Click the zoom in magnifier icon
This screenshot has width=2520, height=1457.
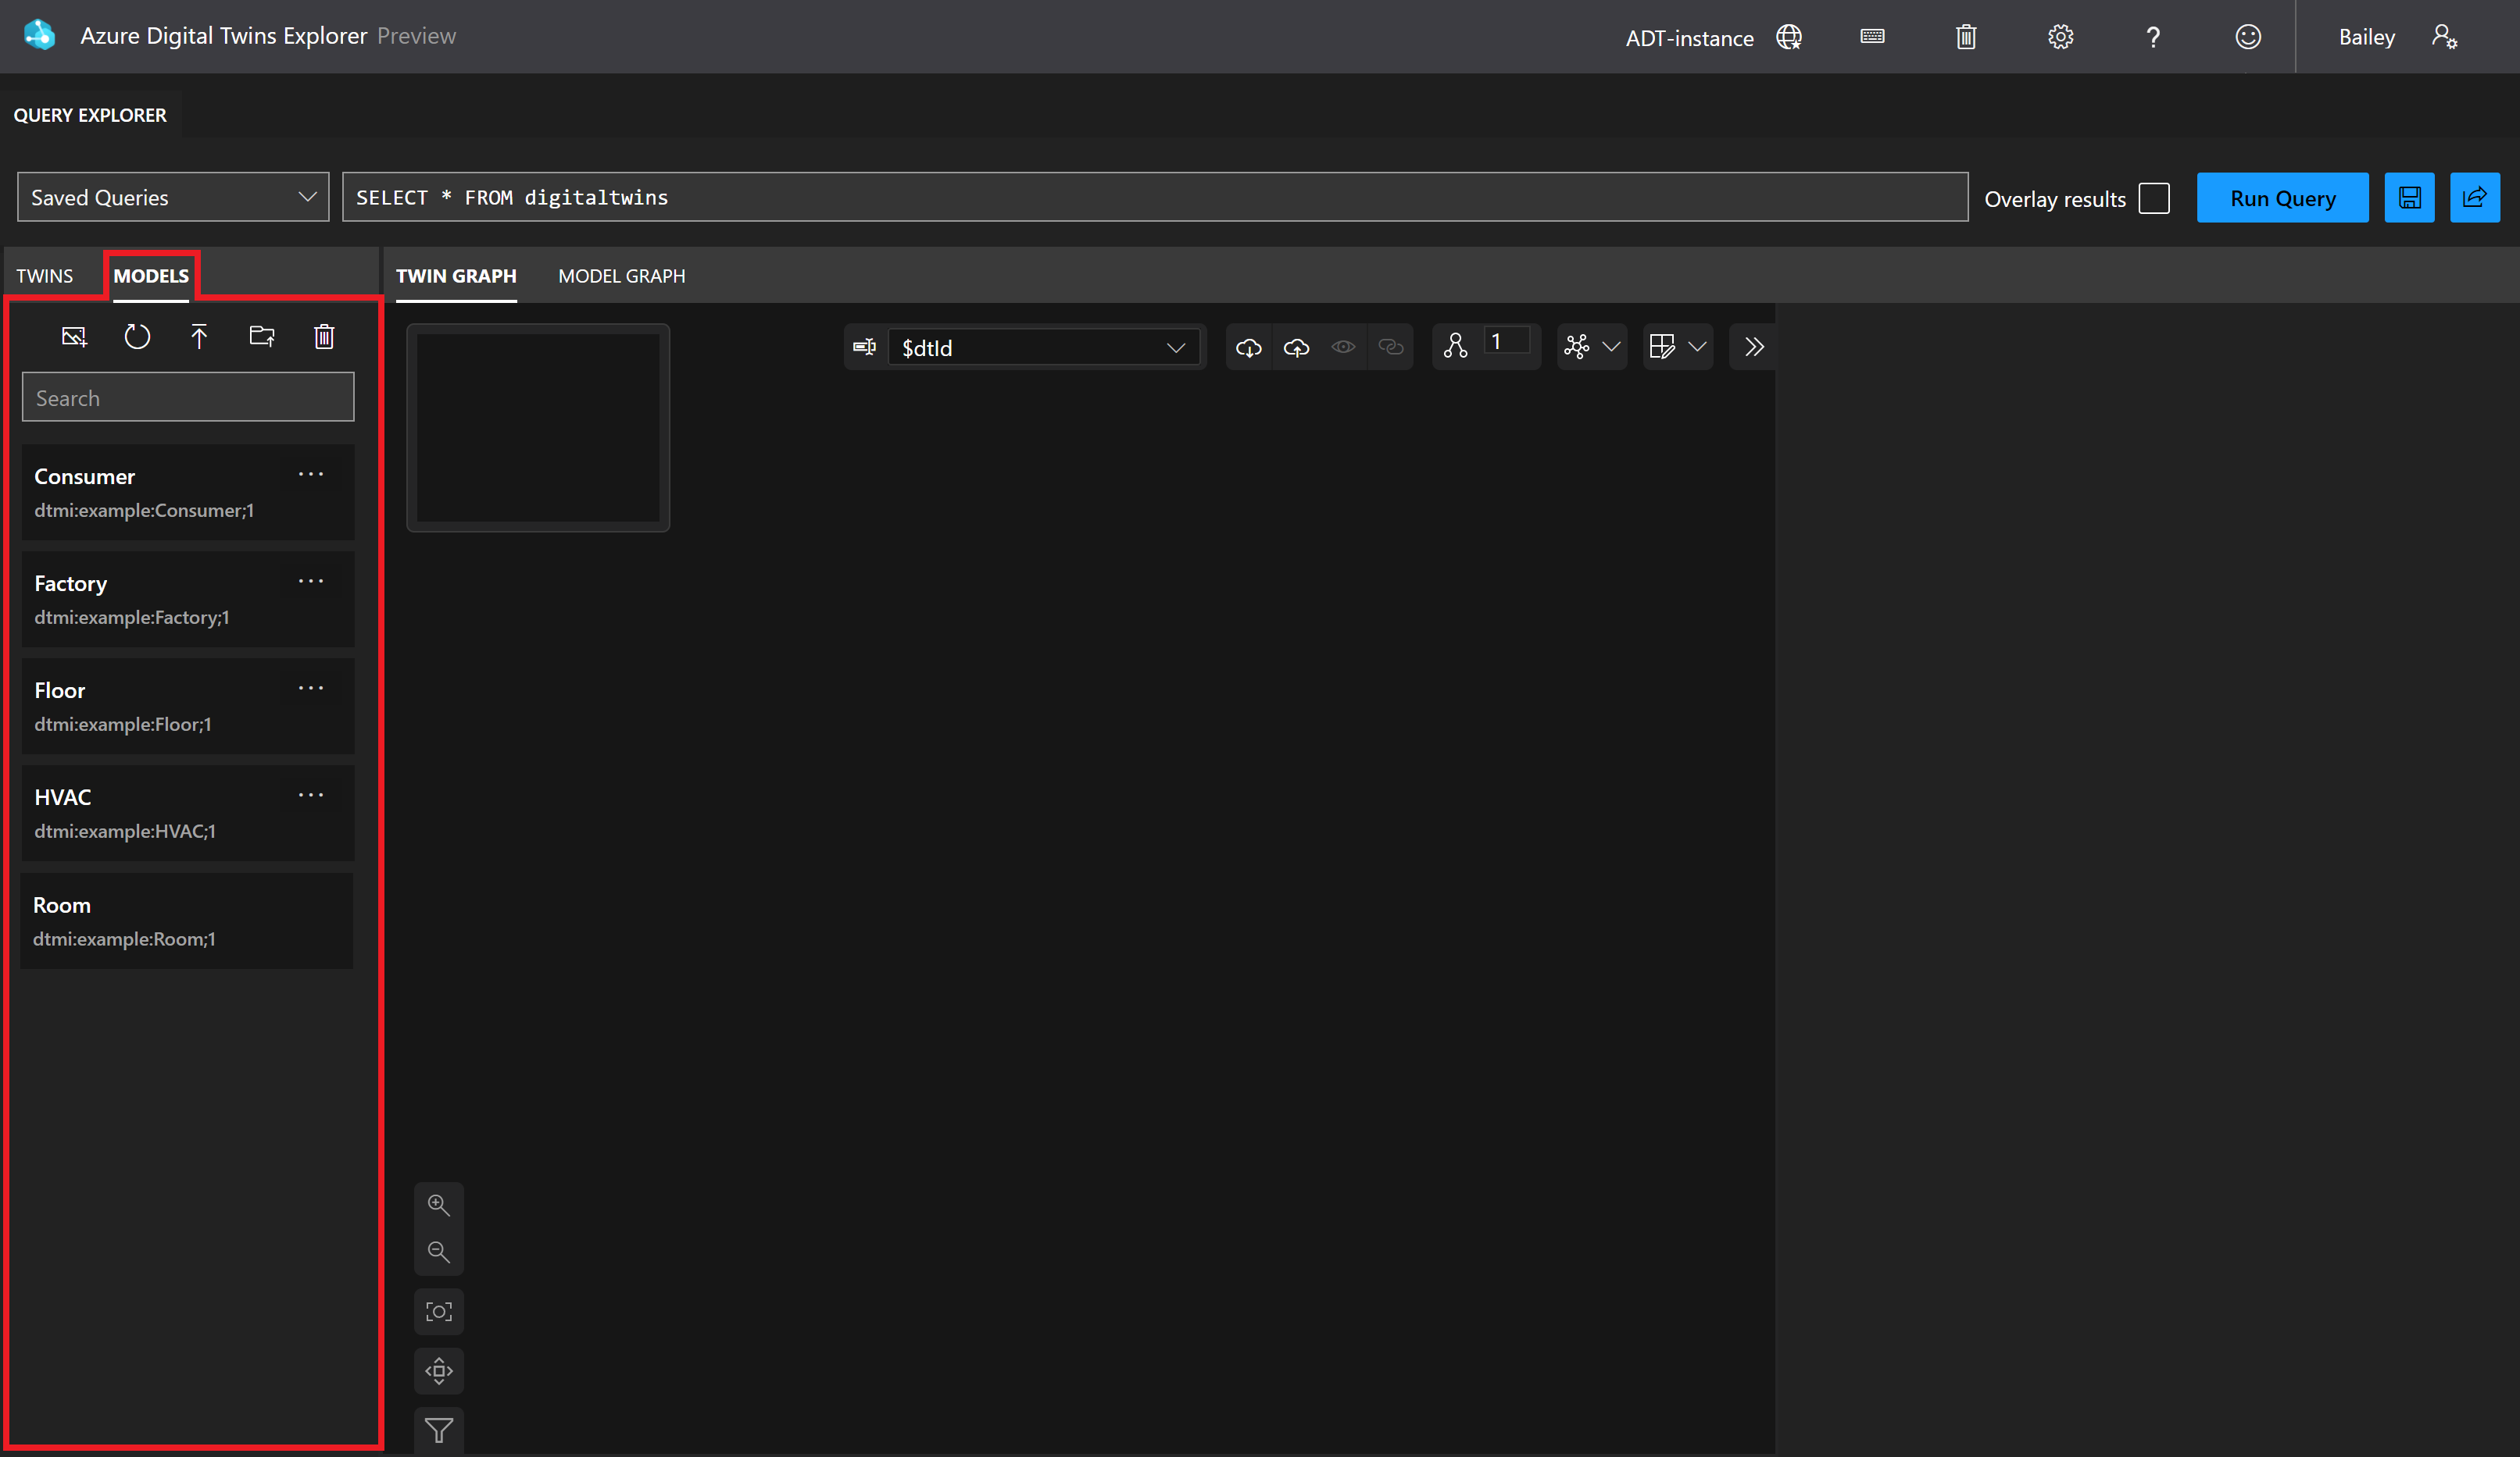[439, 1205]
